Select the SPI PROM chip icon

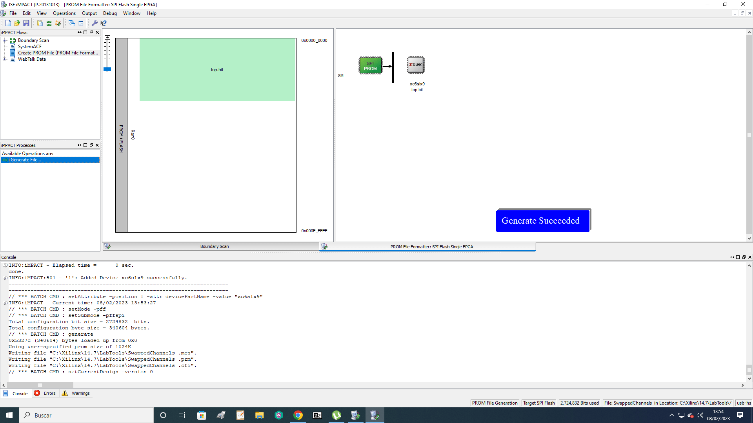[370, 65]
